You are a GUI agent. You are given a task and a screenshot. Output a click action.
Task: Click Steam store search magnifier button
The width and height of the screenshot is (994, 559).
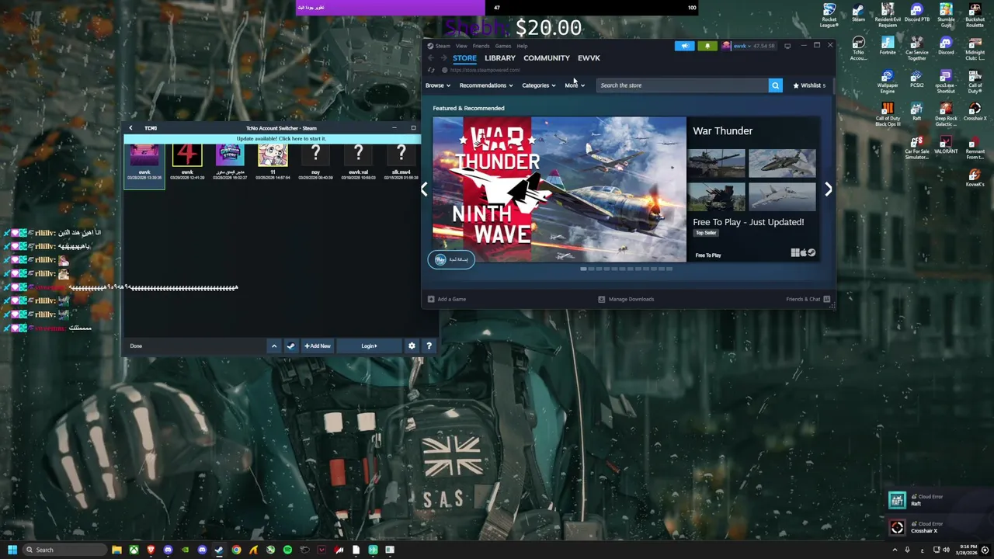pyautogui.click(x=775, y=85)
